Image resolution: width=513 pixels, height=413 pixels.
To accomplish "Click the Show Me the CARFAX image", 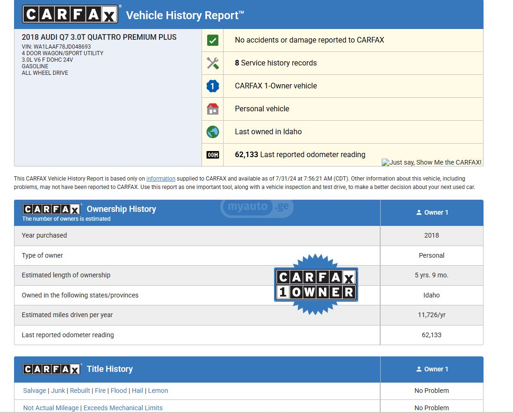I will (432, 162).
